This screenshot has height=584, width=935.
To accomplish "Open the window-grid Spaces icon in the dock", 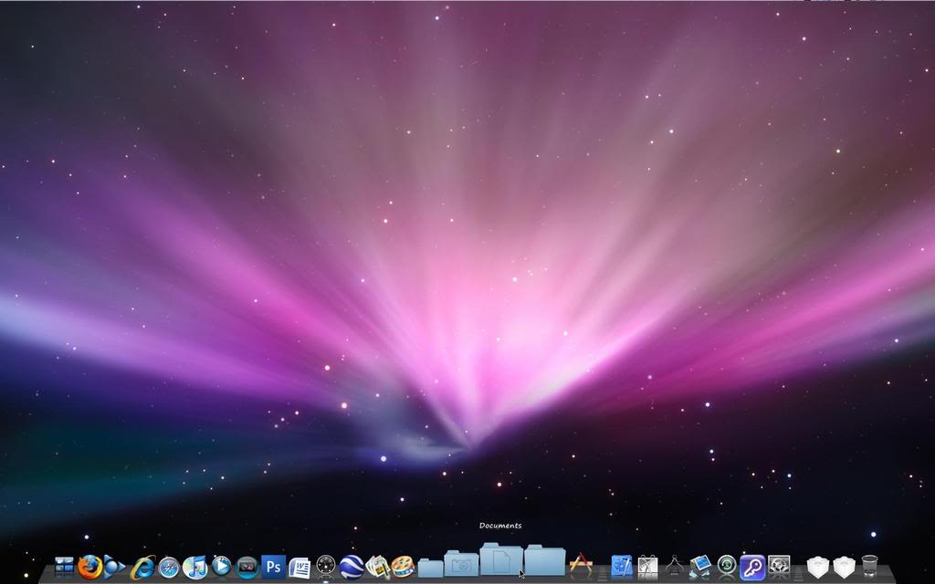I will [64, 566].
